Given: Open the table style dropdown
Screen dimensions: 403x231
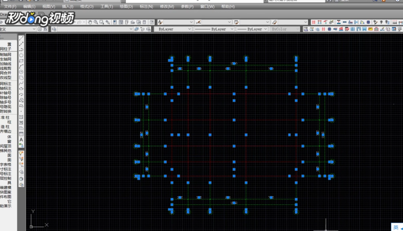Looking at the screenshot, I should (255, 22).
